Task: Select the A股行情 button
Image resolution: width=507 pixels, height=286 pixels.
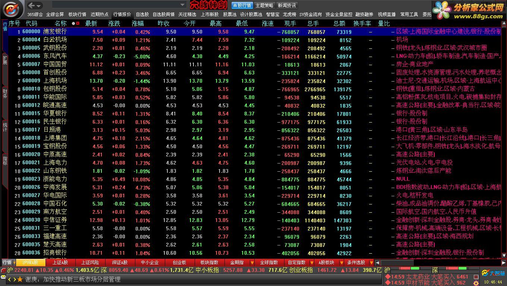Action: tap(242, 5)
